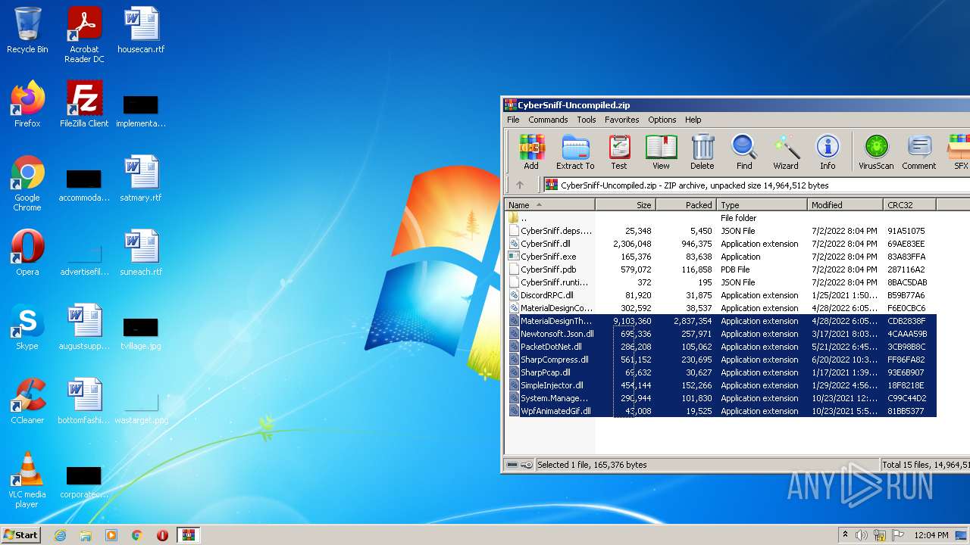Click the Info toolbar icon
The width and height of the screenshot is (970, 545).
pos(828,152)
